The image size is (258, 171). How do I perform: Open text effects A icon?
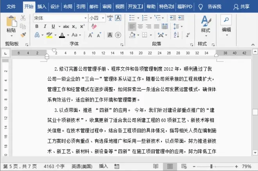tap(37, 35)
